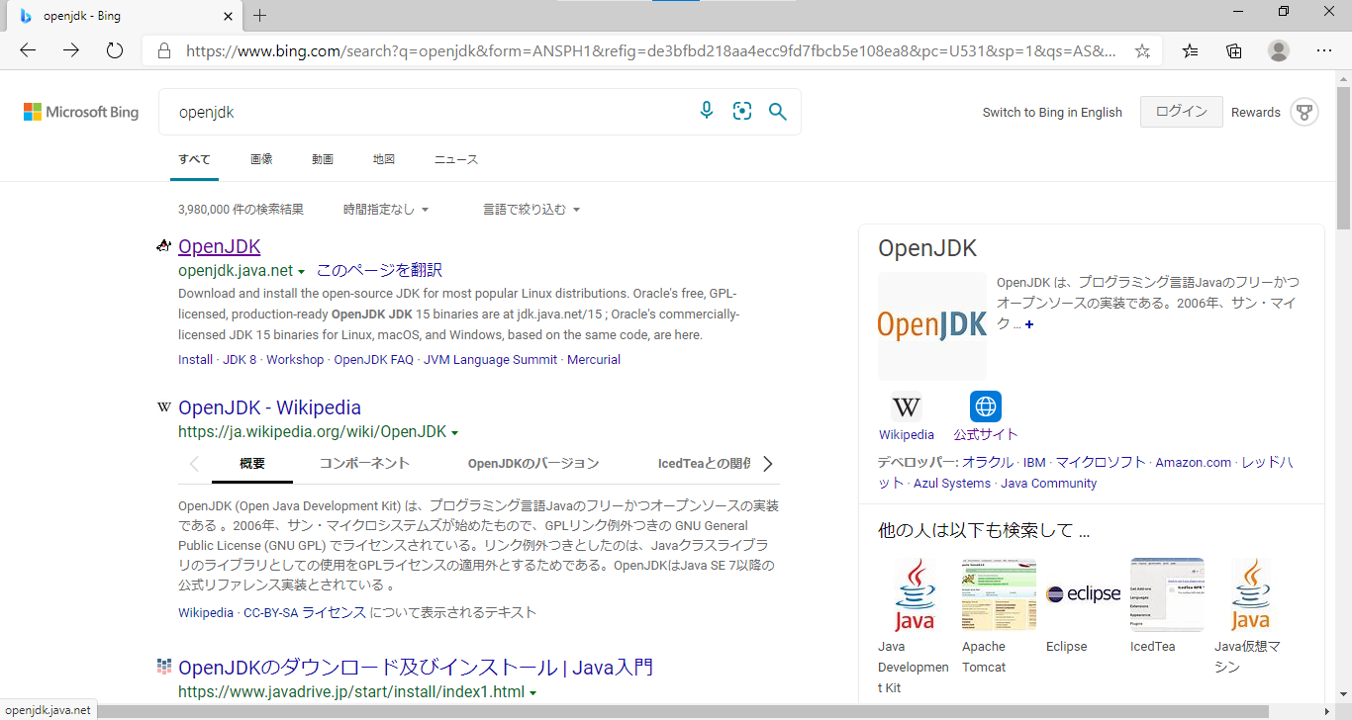Open the Apache Tomcat related thumbnail
Viewport: 1352px width, 720px height.
coord(999,594)
